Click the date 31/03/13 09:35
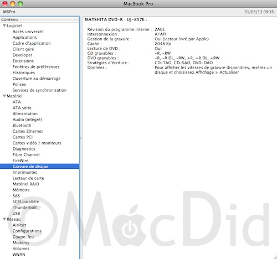Screen dimensions: 277x259 click(259, 12)
